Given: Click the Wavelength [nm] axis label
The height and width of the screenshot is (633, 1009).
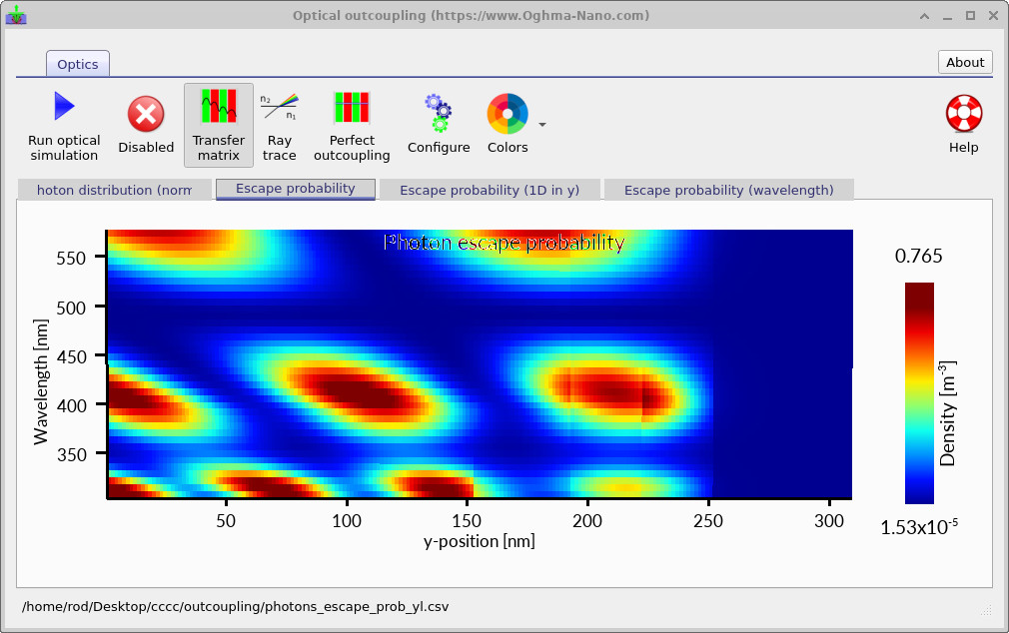Looking at the screenshot, I should (41, 382).
